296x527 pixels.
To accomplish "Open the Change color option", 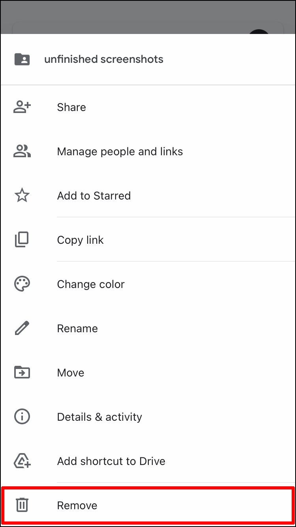I will coord(91,284).
